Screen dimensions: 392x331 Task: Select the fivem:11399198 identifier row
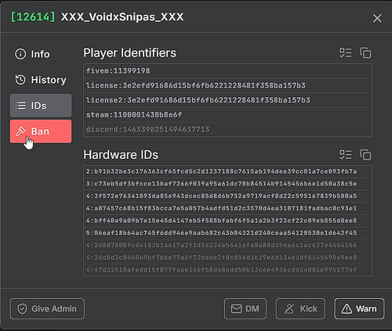point(228,71)
